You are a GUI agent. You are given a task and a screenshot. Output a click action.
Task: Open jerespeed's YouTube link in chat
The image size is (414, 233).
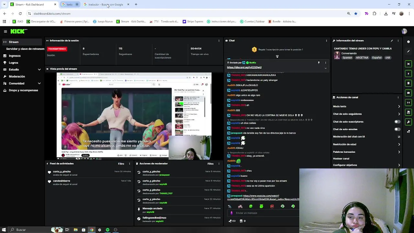[x=263, y=197]
